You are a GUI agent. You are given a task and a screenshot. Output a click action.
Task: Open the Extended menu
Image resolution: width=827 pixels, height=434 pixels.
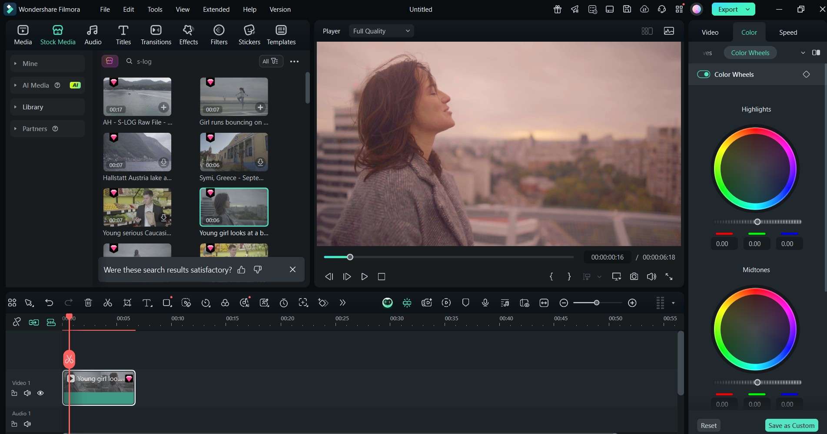pyautogui.click(x=216, y=9)
